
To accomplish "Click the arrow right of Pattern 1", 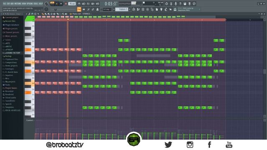I will click(130, 9).
